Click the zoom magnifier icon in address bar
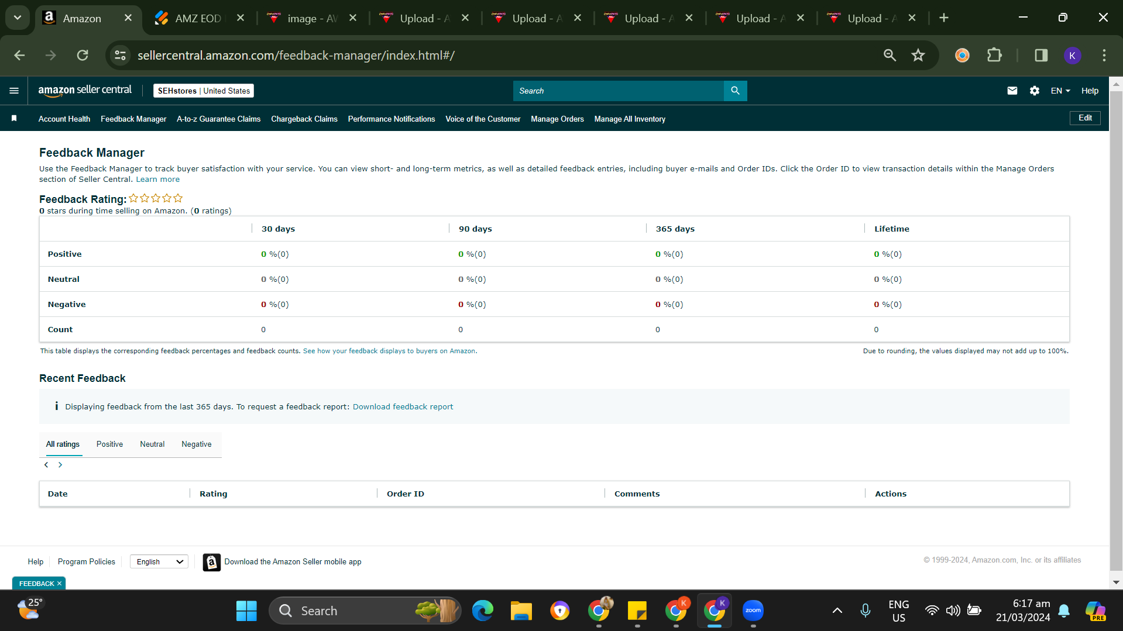This screenshot has height=631, width=1123. coord(890,55)
